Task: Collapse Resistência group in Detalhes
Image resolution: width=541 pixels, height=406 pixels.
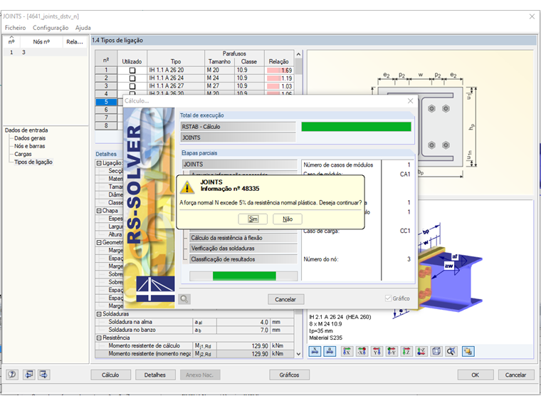Action: [99, 338]
